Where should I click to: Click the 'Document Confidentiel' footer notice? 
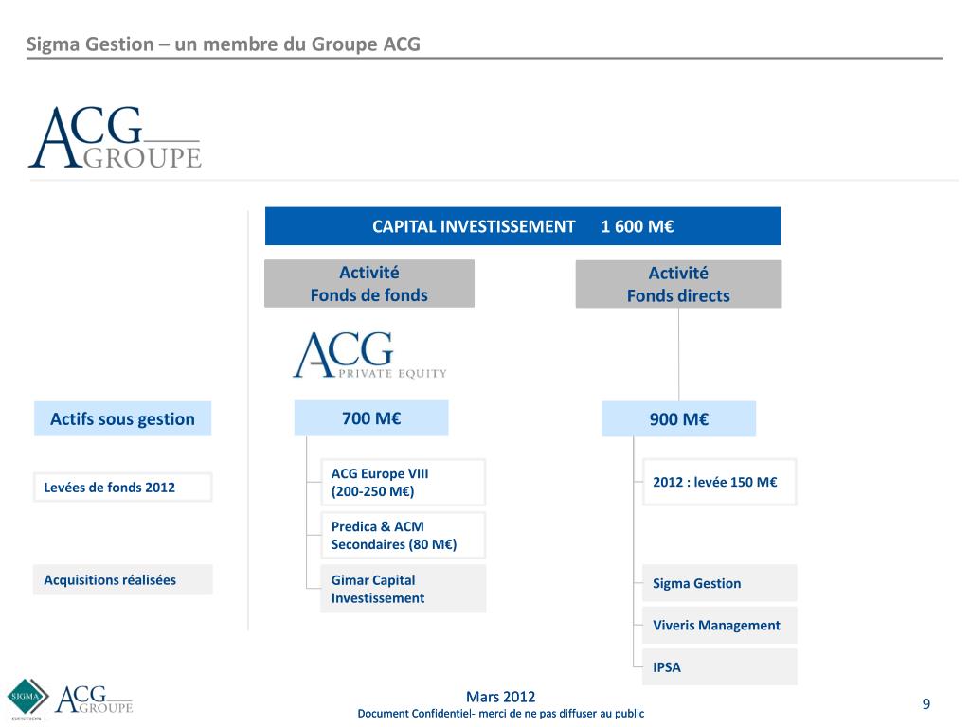pos(500,714)
